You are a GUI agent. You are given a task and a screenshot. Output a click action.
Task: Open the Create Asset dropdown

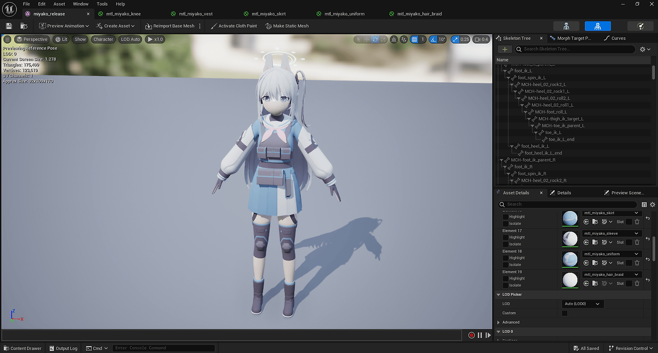pyautogui.click(x=116, y=26)
